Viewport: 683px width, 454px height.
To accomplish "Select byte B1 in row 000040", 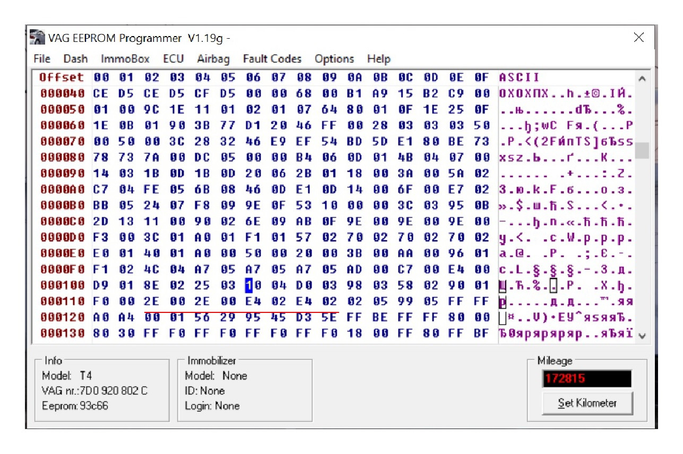I will tap(355, 94).
